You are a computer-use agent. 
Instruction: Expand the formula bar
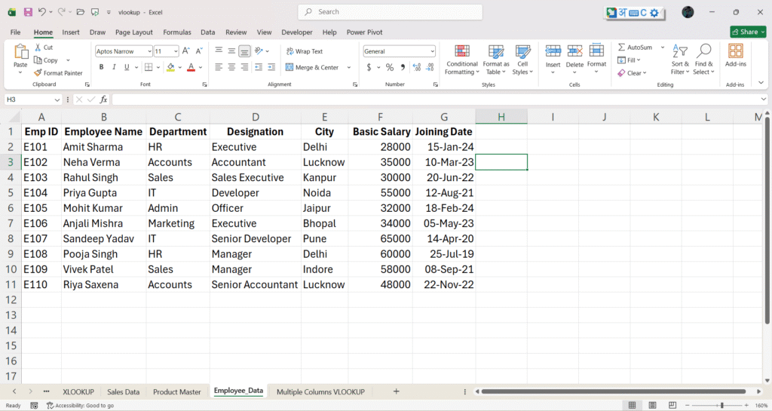[763, 100]
